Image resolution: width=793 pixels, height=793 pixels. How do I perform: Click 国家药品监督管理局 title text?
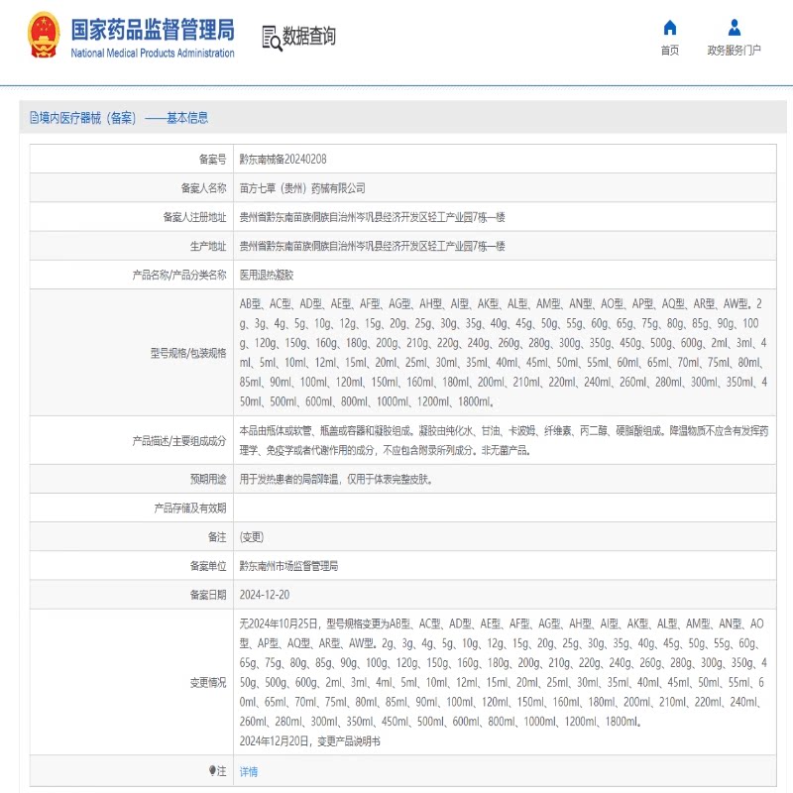tap(153, 30)
